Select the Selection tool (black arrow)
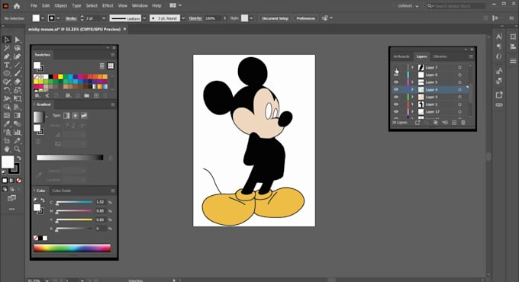This screenshot has height=282, width=519. point(7,40)
